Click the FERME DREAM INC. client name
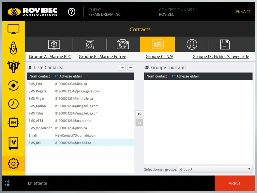This screenshot has width=257, height=193. tap(105, 14)
